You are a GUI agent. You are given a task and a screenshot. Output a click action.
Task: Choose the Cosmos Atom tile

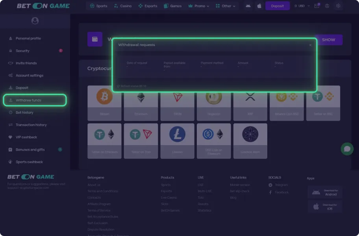pyautogui.click(x=250, y=141)
